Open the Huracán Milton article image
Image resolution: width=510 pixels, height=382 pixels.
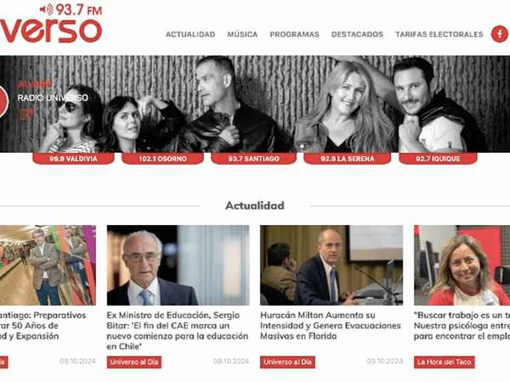point(331,265)
